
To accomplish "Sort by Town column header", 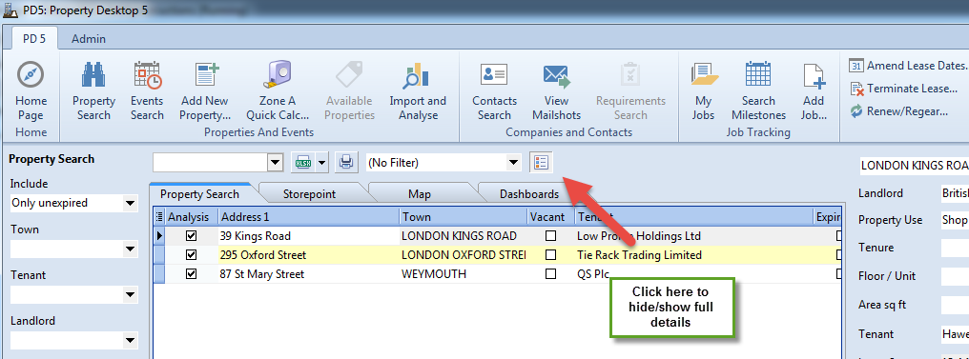I will click(x=464, y=217).
